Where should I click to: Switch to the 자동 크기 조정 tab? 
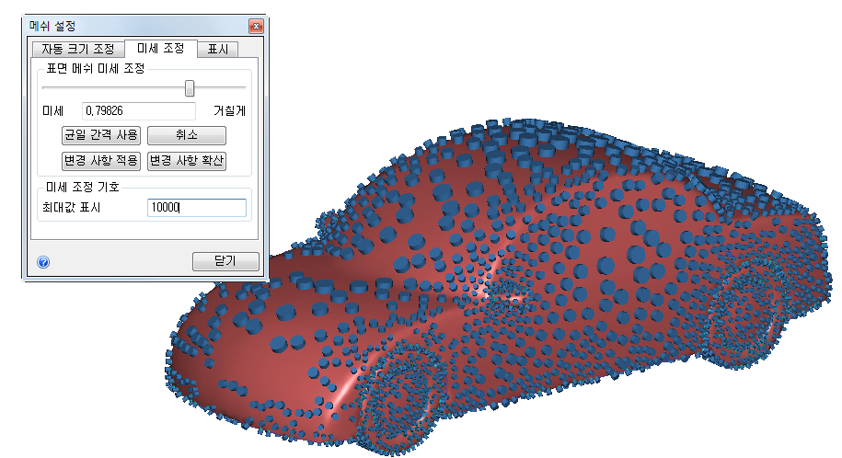pyautogui.click(x=78, y=50)
